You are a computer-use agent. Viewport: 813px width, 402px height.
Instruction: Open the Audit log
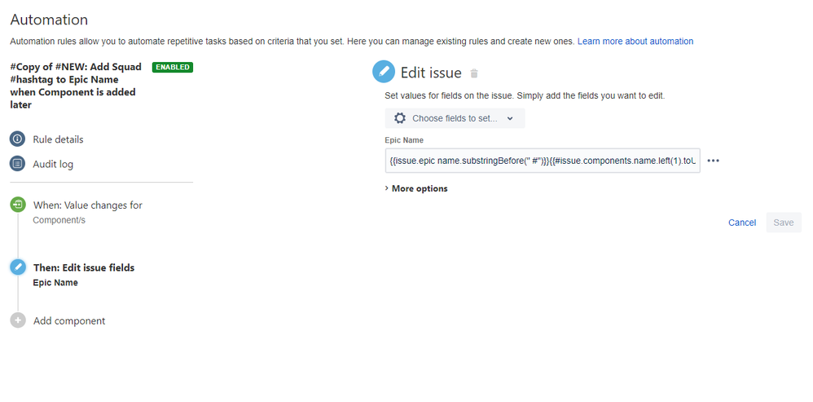[53, 165]
